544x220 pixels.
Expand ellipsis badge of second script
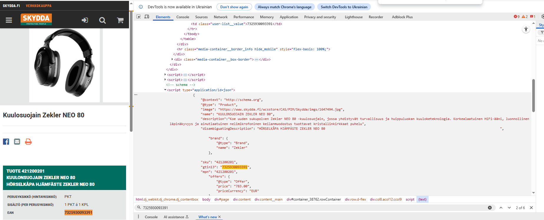pyautogui.click(x=185, y=80)
